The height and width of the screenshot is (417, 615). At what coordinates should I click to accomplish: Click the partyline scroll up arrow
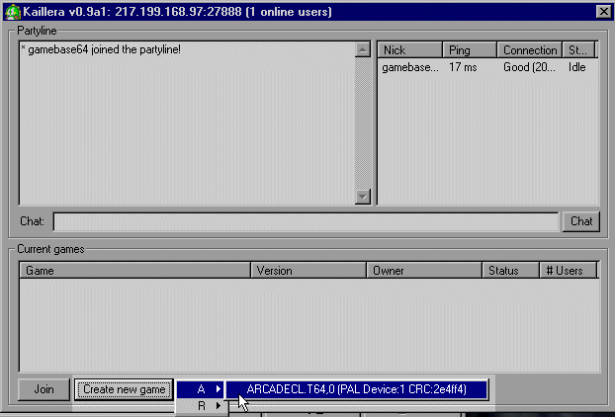click(x=363, y=49)
